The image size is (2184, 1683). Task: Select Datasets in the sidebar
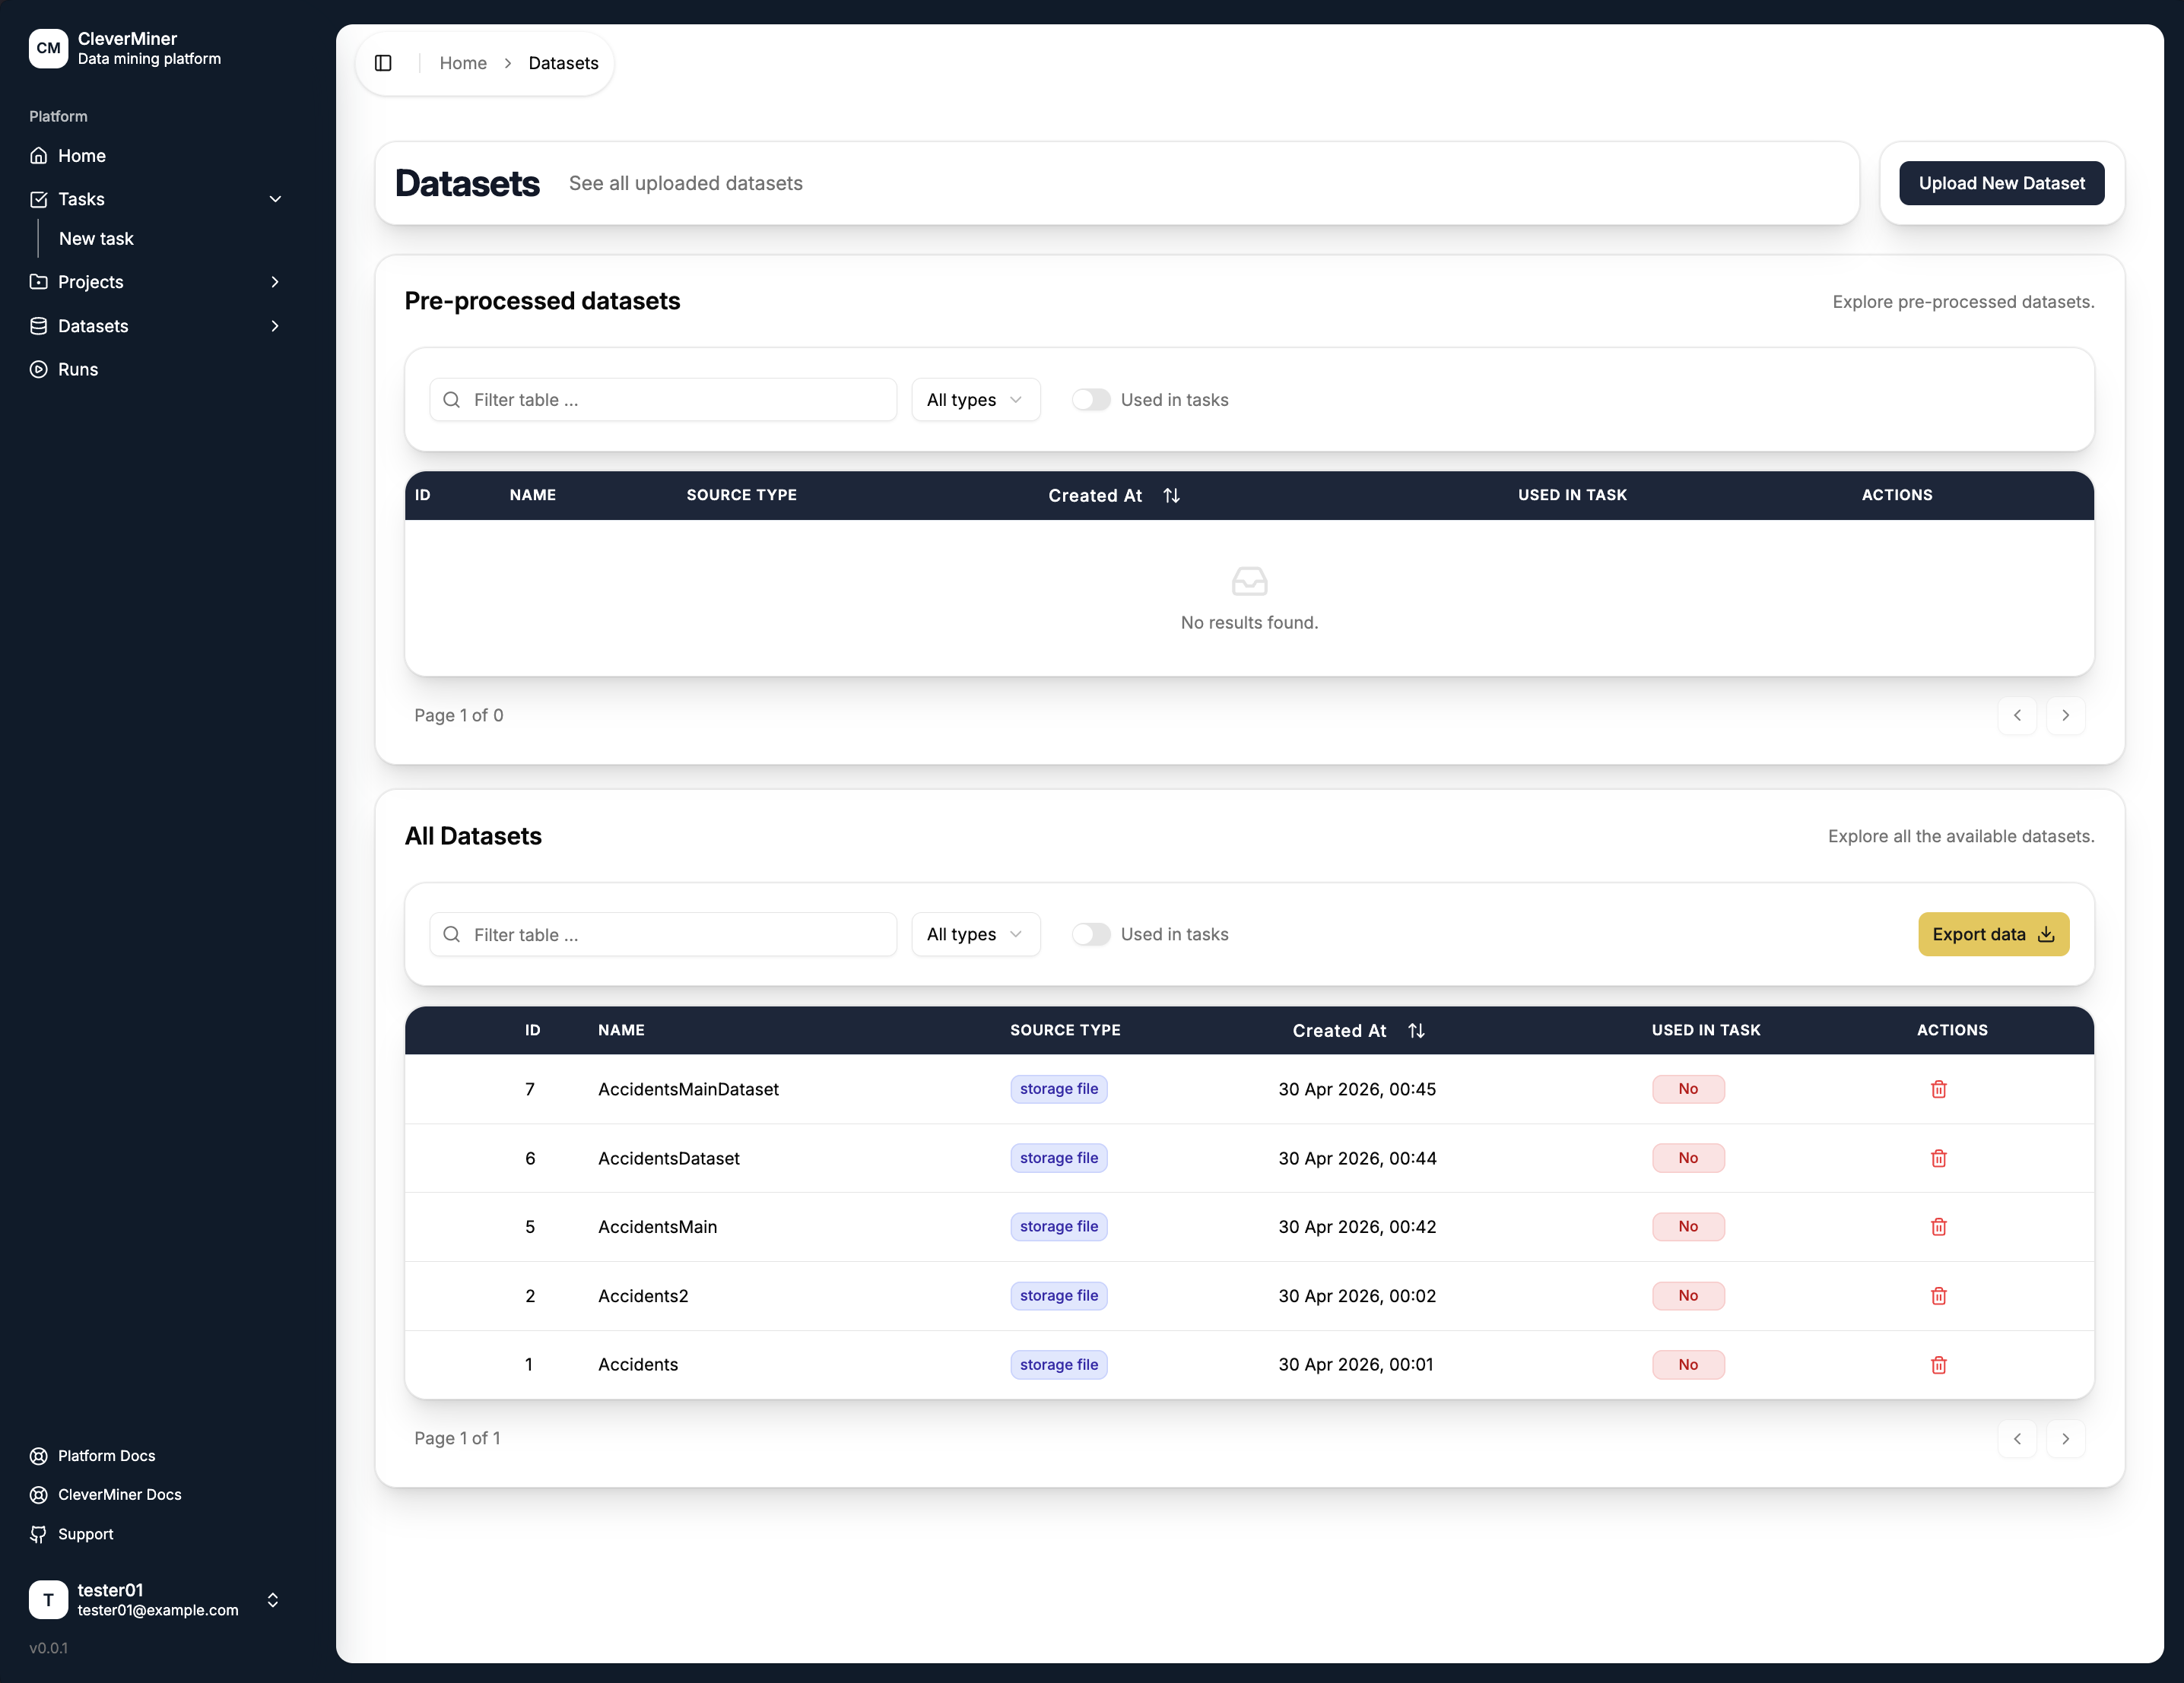coord(93,326)
